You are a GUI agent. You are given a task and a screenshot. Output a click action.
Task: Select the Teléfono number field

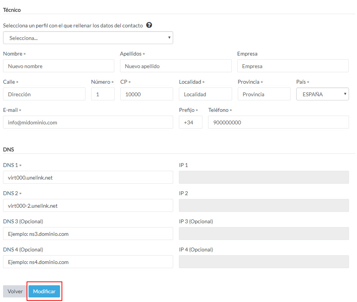(x=278, y=122)
